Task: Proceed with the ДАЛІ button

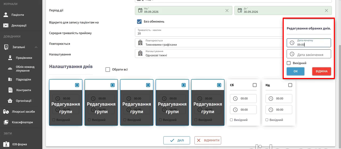Action: click(177, 140)
